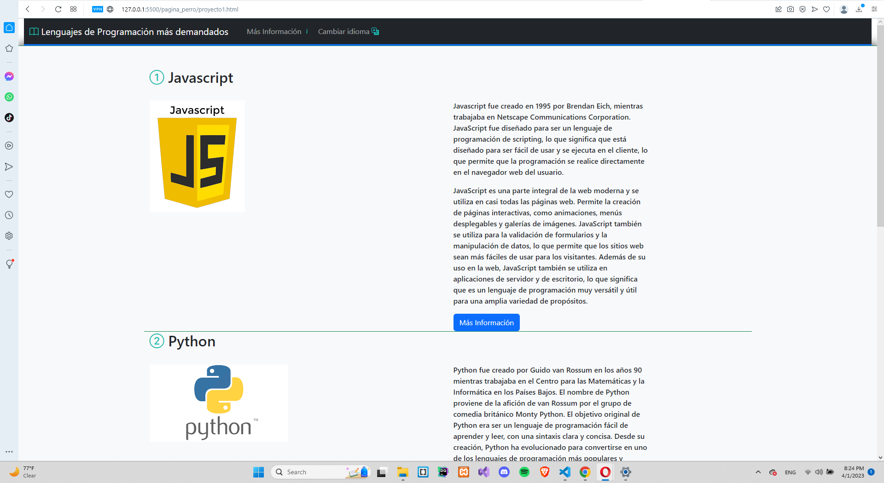The width and height of the screenshot is (884, 483).
Task: Click the page vertical scrollbar thumb
Action: coord(880,125)
